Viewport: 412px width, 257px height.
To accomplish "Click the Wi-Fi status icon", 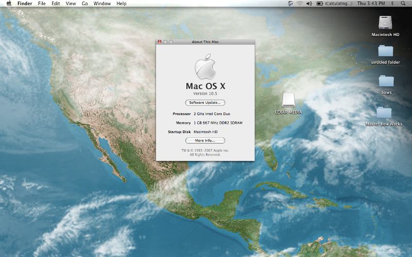I will click(x=300, y=4).
